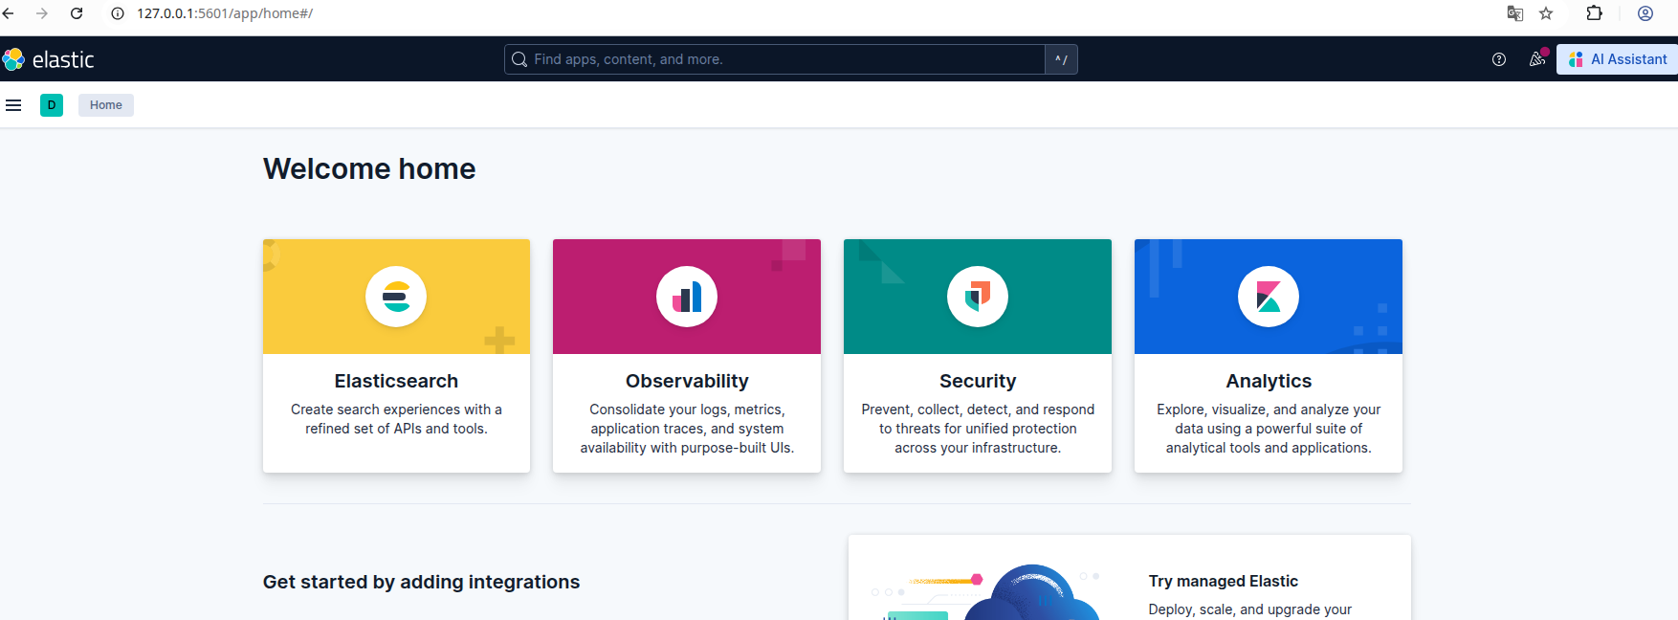Open the Elasticsearch card title

[x=396, y=381]
